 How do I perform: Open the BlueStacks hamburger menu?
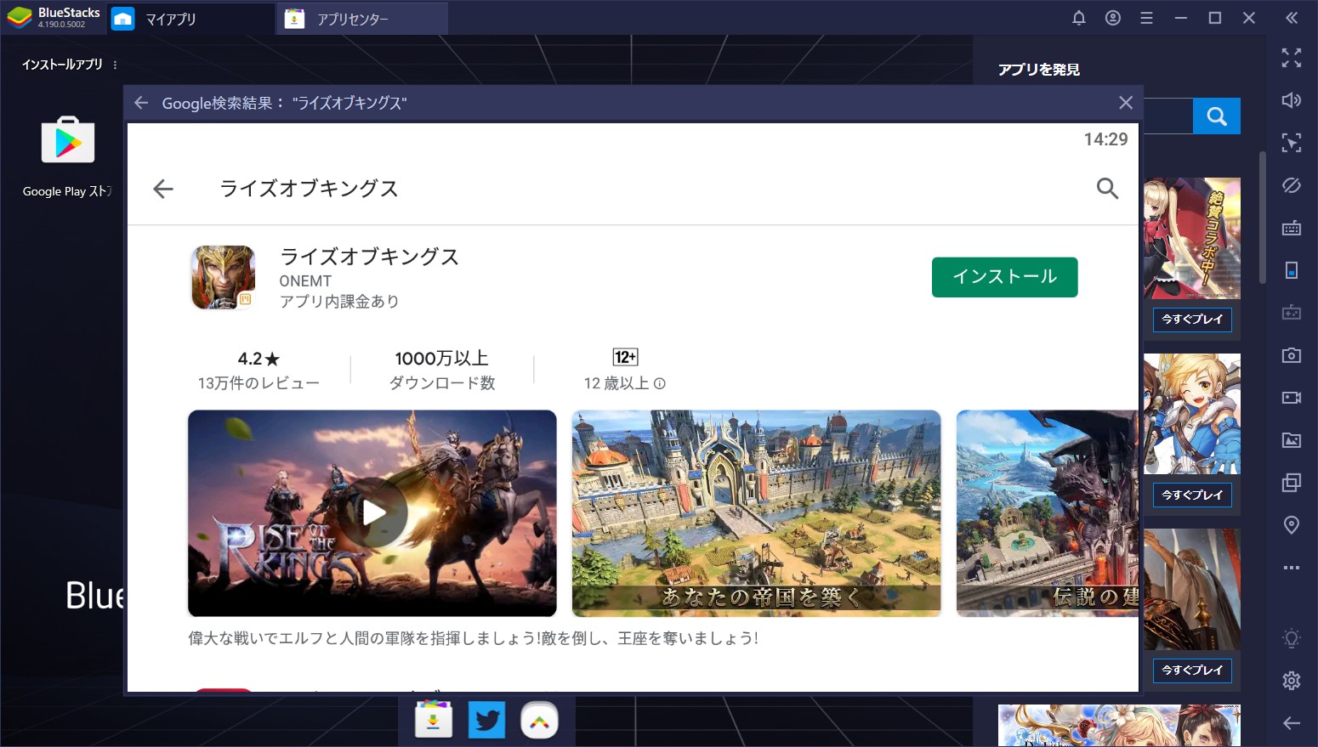(1147, 18)
